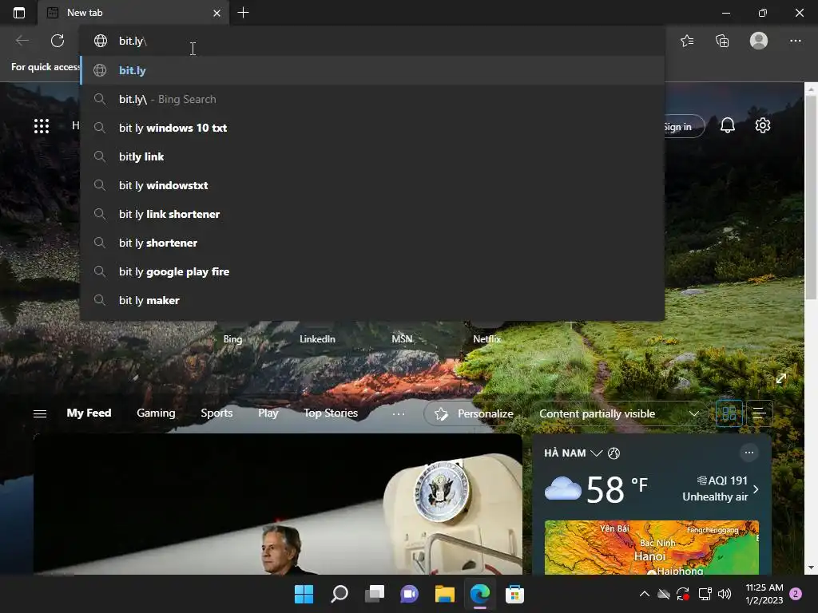This screenshot has height=613, width=818.
Task: Click the address bar with bit.ly\
Action: click(372, 41)
